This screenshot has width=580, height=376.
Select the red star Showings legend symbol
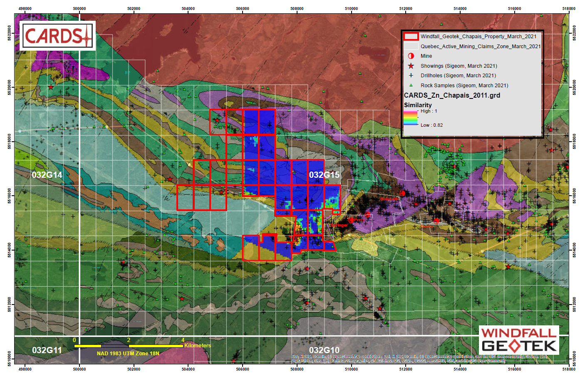(411, 66)
